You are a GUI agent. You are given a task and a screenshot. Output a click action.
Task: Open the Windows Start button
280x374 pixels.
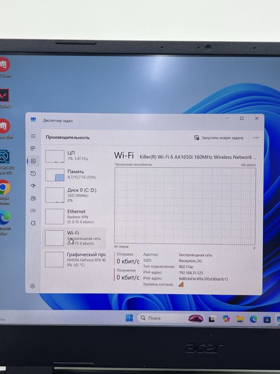pos(129,318)
